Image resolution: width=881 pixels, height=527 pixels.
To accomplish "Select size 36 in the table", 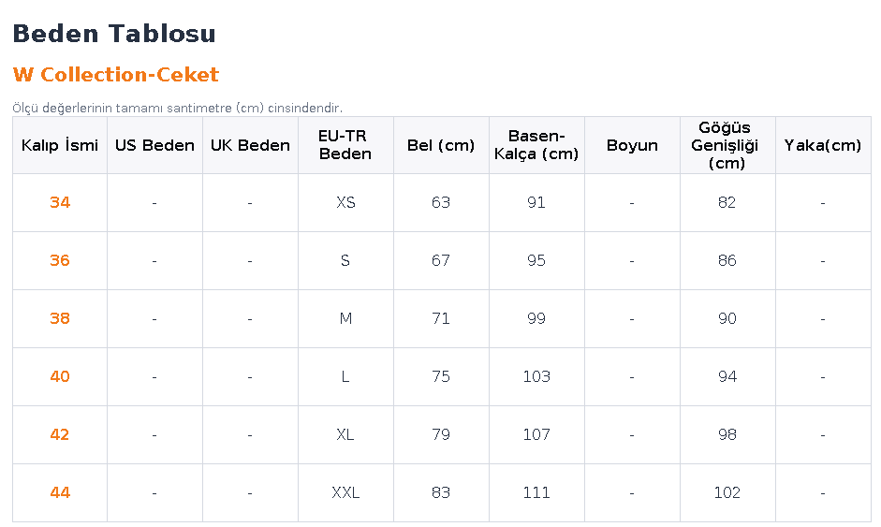I will [60, 260].
